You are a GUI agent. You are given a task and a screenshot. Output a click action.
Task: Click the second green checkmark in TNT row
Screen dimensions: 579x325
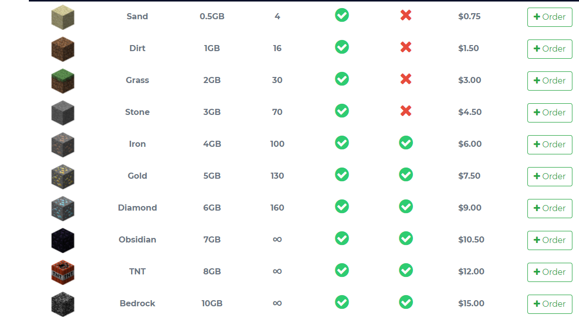406,271
